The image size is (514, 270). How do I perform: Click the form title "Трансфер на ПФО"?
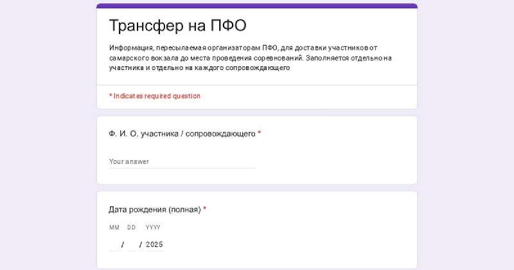(177, 26)
